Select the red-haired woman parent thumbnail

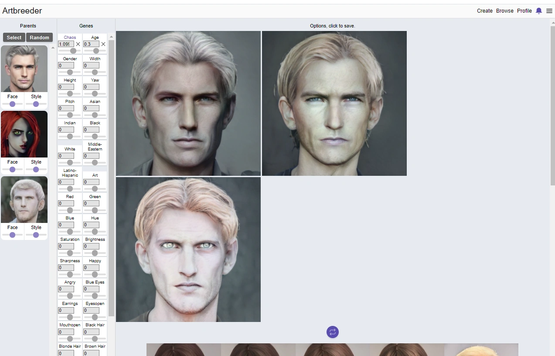click(24, 134)
